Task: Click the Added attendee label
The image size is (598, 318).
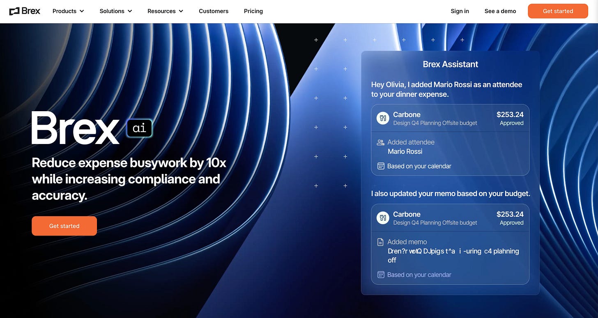Action: click(x=411, y=142)
